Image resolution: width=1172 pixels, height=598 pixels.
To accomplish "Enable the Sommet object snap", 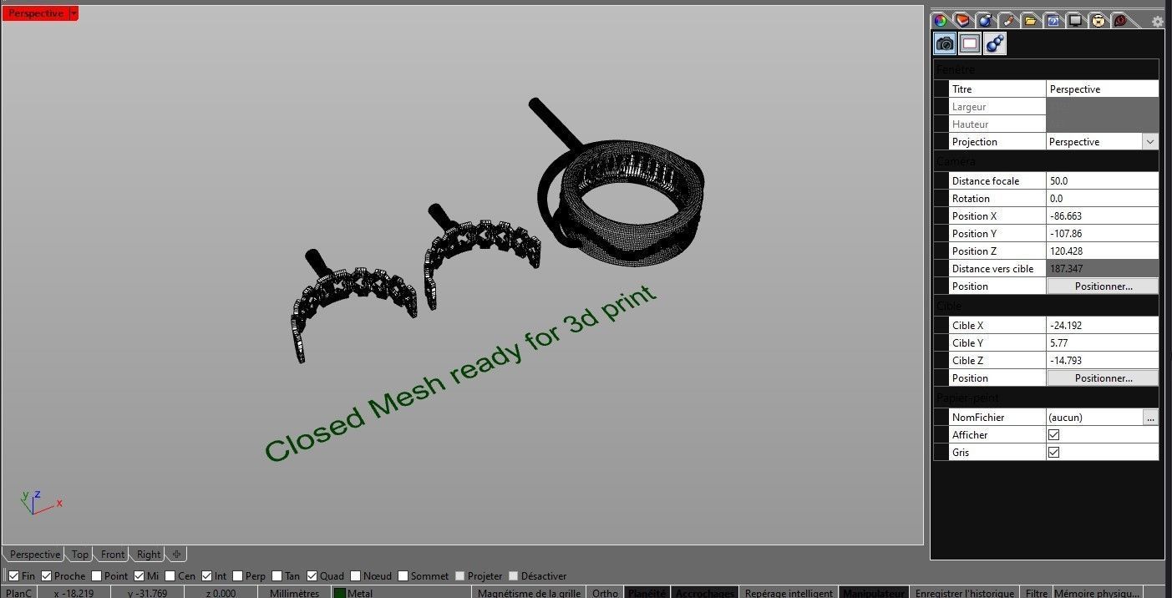I will pyautogui.click(x=403, y=576).
